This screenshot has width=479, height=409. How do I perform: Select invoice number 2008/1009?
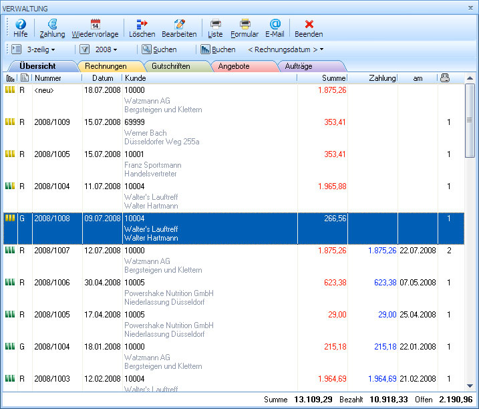tap(52, 122)
